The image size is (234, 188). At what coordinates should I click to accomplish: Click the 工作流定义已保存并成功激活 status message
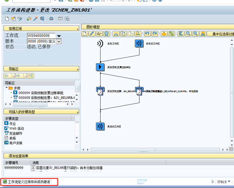point(29,182)
